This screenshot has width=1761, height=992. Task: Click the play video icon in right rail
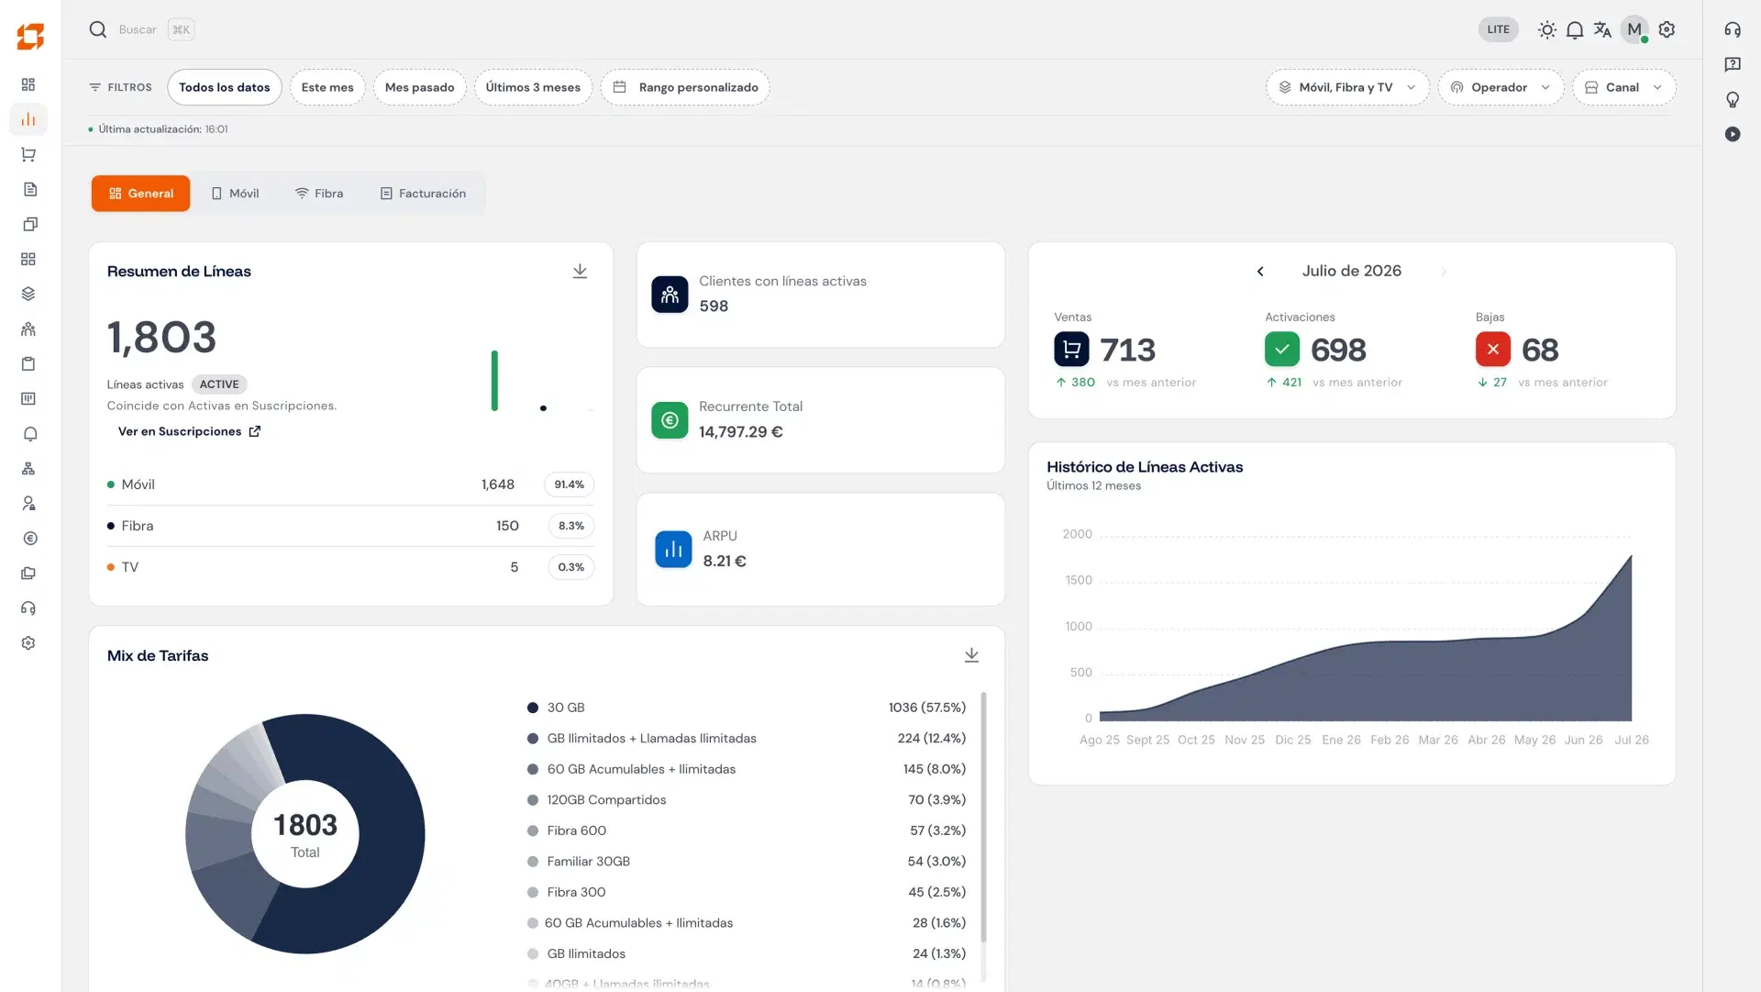[1733, 135]
